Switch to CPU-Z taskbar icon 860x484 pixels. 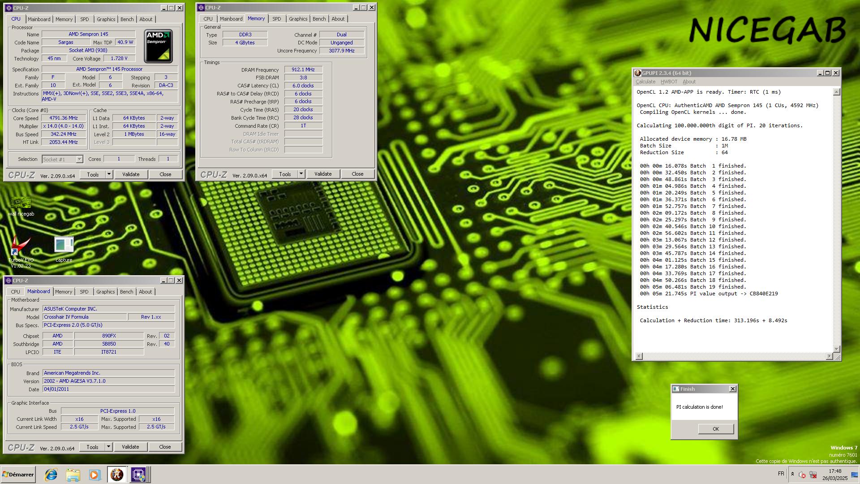[138, 475]
